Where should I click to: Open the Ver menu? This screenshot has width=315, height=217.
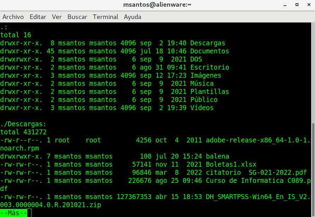pos(57,17)
